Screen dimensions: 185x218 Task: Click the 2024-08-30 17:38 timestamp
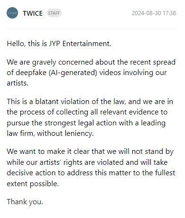(154, 13)
